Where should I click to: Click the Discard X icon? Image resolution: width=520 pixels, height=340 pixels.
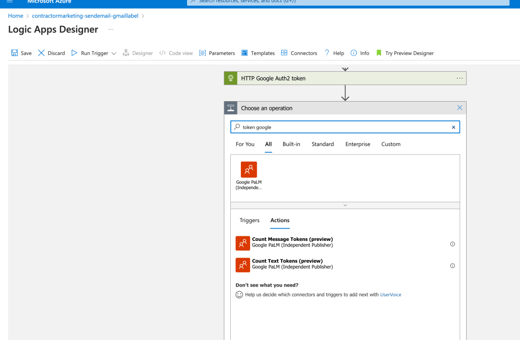[x=41, y=53]
